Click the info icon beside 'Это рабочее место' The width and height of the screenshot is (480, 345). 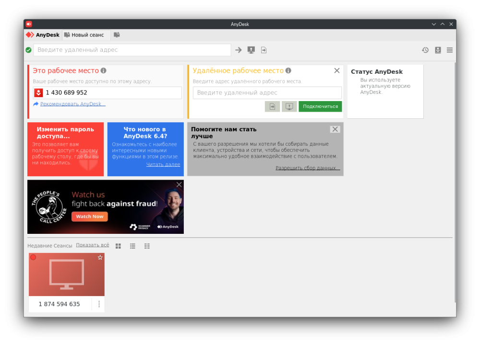pos(104,70)
